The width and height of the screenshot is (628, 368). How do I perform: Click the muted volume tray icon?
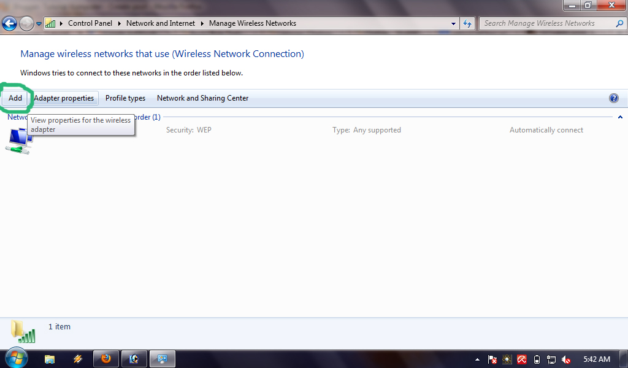pos(566,359)
